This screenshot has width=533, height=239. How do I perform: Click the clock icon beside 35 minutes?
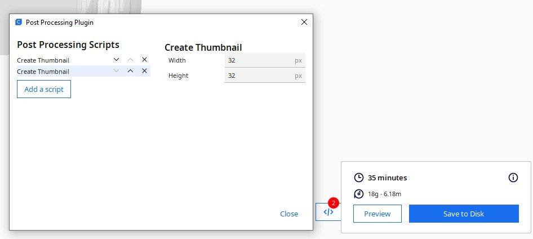[359, 178]
